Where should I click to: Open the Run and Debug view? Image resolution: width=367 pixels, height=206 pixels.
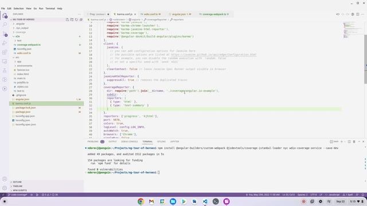click(x=5, y=43)
